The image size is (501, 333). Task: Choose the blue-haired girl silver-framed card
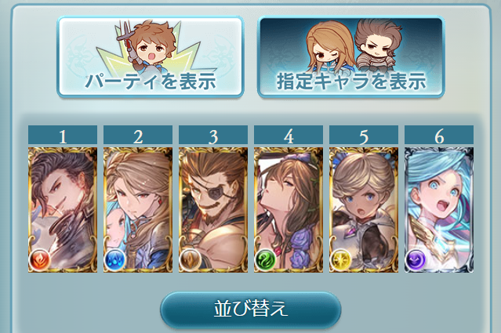[439, 210]
